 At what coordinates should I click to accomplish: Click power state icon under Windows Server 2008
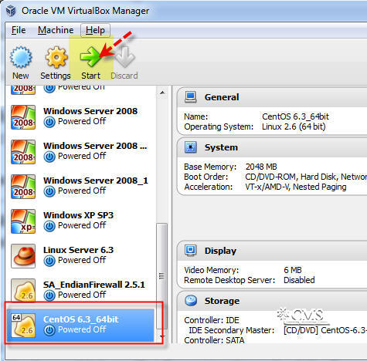[49, 122]
